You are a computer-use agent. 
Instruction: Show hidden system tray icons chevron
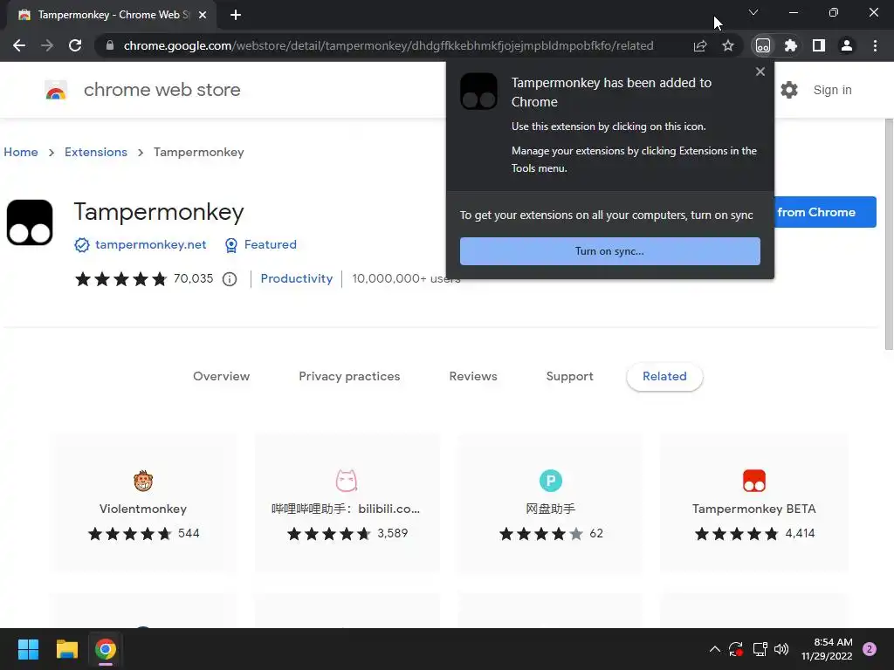tap(714, 649)
